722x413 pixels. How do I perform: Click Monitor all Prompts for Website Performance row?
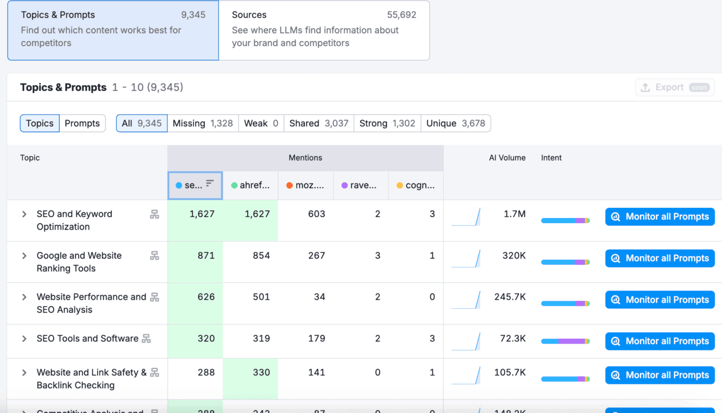click(x=659, y=300)
